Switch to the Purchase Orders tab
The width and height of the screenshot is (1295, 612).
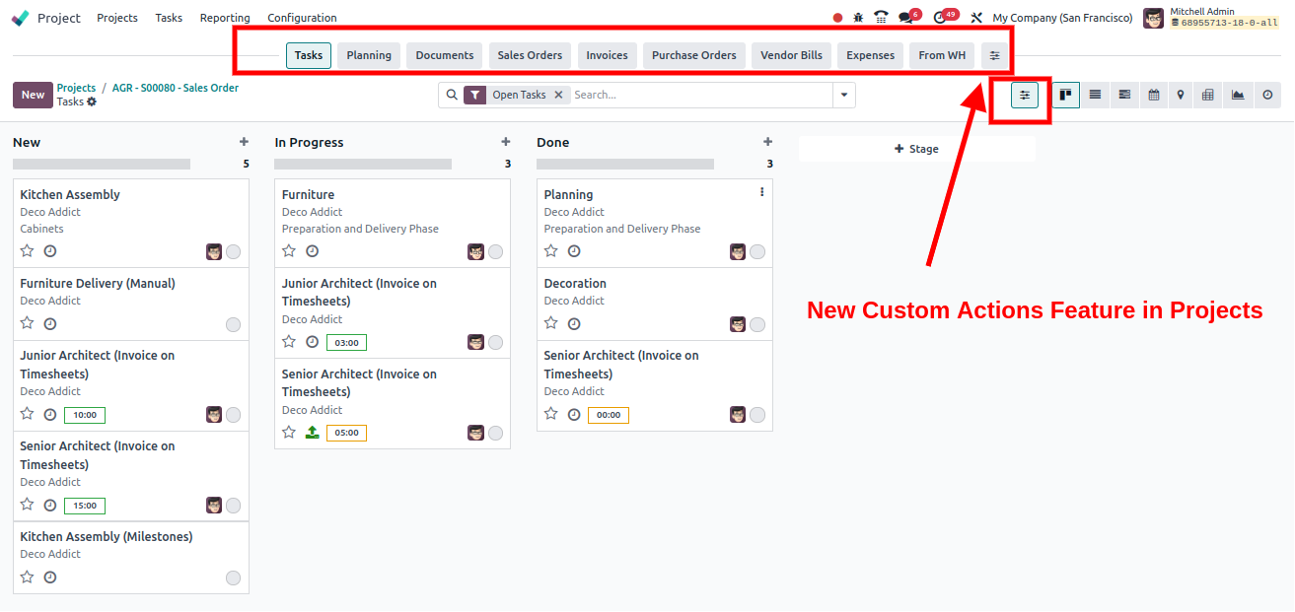point(693,55)
